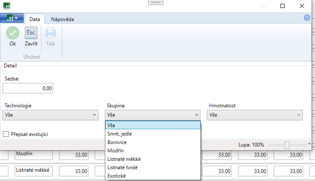Select the Data ribbon tab

coord(35,19)
